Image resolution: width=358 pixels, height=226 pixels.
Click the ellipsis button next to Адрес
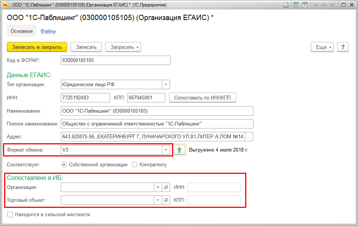coord(249,137)
